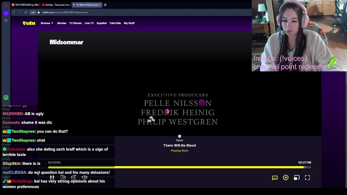Image resolution: width=347 pixels, height=195 pixels.
Task: Click the audio speaker icon on Midsommar tab
Action: (x=77, y=5)
